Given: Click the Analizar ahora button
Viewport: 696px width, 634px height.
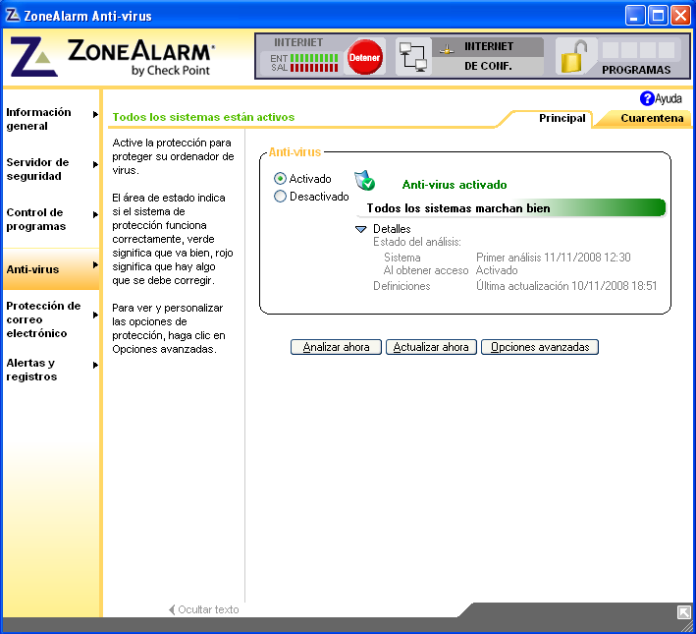Looking at the screenshot, I should (336, 347).
